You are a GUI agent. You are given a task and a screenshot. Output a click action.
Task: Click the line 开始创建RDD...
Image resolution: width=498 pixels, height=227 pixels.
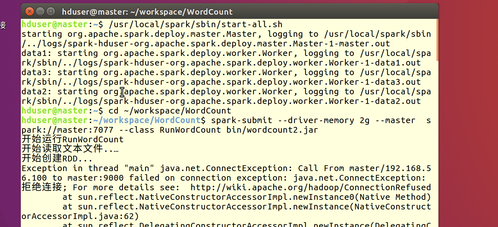tap(57, 159)
